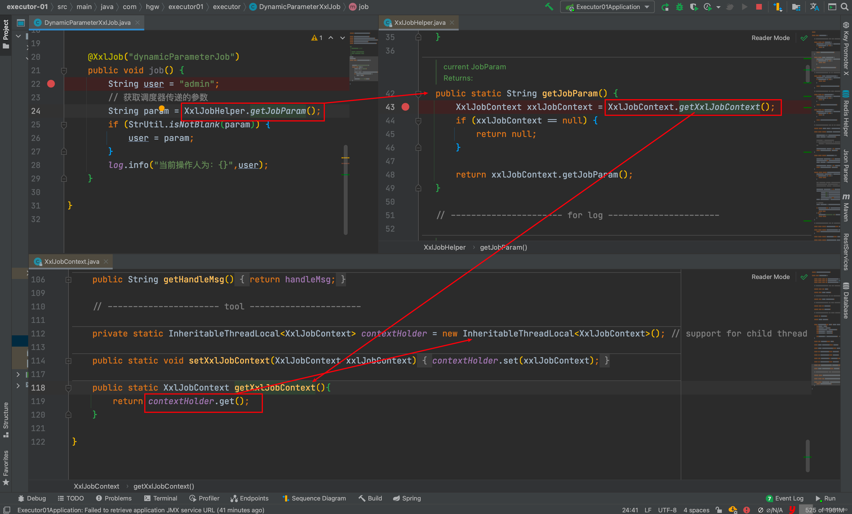The height and width of the screenshot is (514, 852).
Task: Open the Favorites tool window
Action: click(6, 468)
